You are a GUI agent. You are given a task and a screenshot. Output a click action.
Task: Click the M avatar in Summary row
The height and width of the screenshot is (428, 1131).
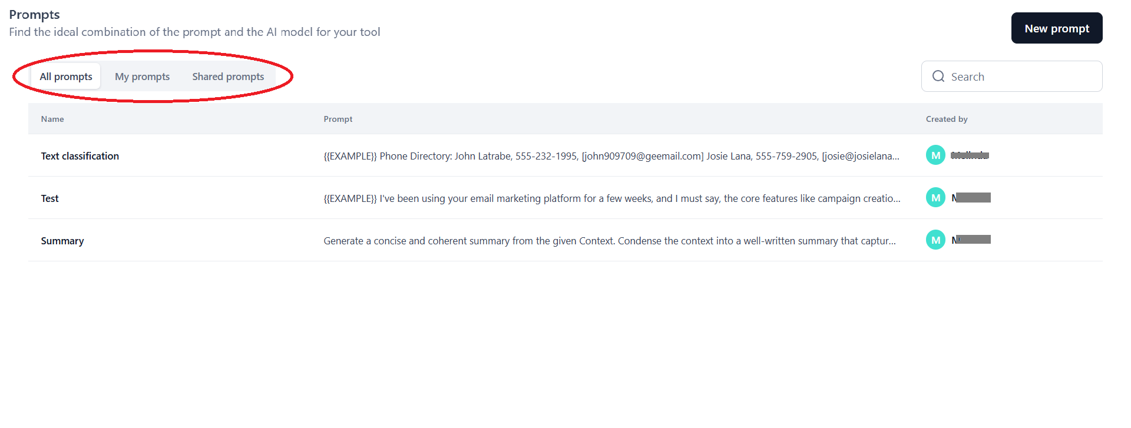pos(935,240)
